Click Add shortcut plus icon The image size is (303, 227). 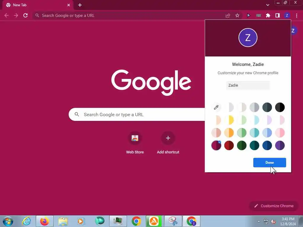168,138
